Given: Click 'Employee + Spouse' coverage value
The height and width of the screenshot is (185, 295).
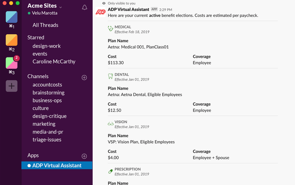Looking at the screenshot, I should (211, 158).
